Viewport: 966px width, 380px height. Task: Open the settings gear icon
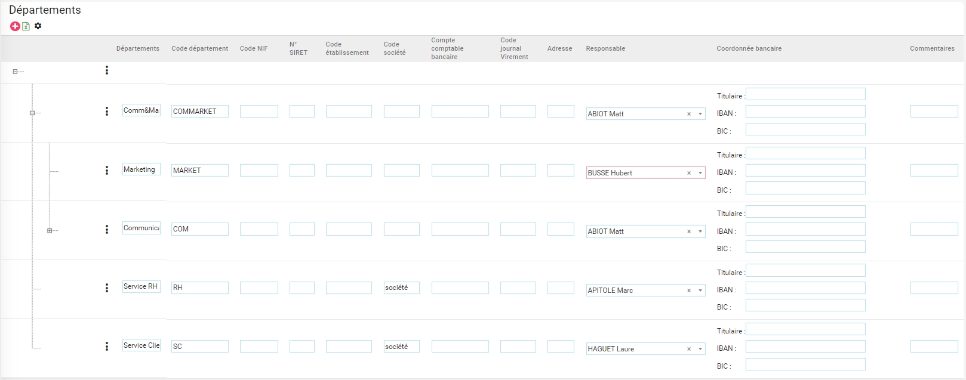click(x=38, y=26)
